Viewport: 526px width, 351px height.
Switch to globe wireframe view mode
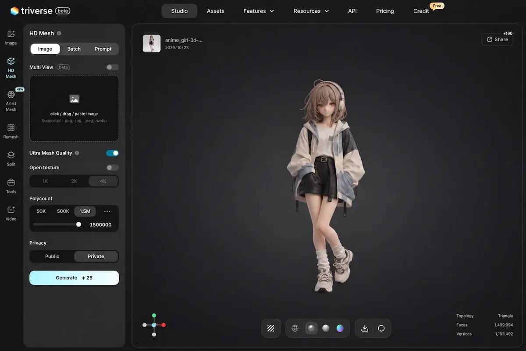pos(295,328)
